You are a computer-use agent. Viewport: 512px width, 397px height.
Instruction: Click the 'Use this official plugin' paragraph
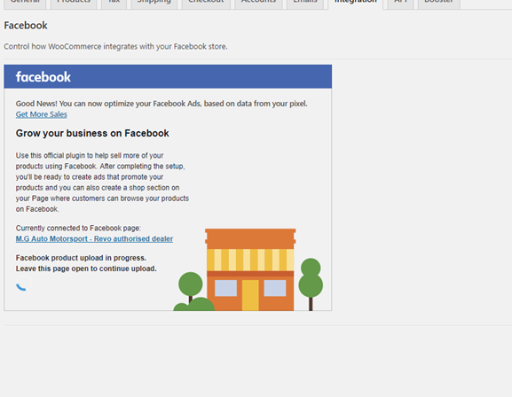pyautogui.click(x=102, y=183)
